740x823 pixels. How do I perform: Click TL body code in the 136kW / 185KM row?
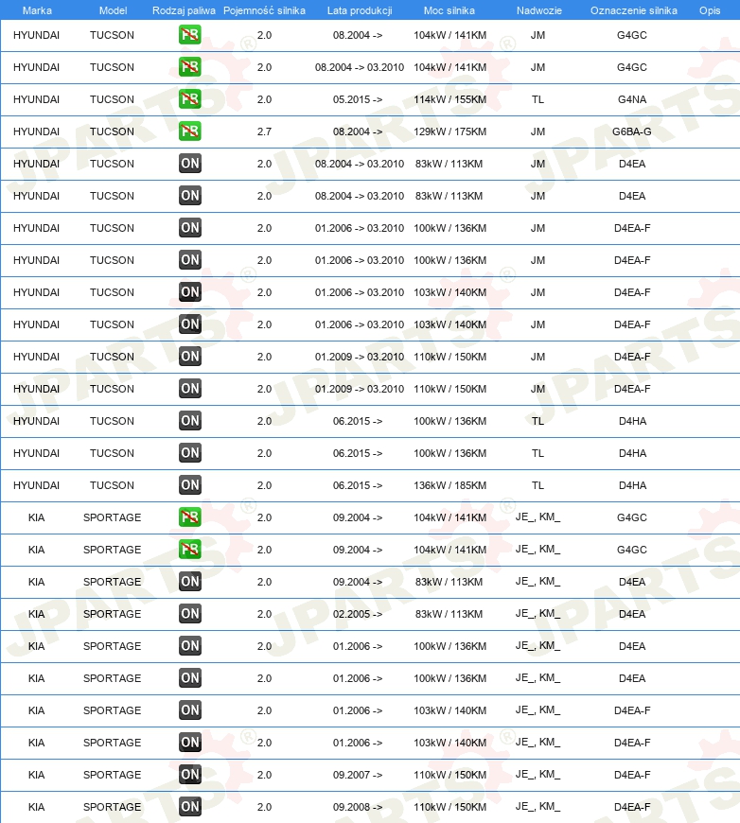click(x=537, y=485)
